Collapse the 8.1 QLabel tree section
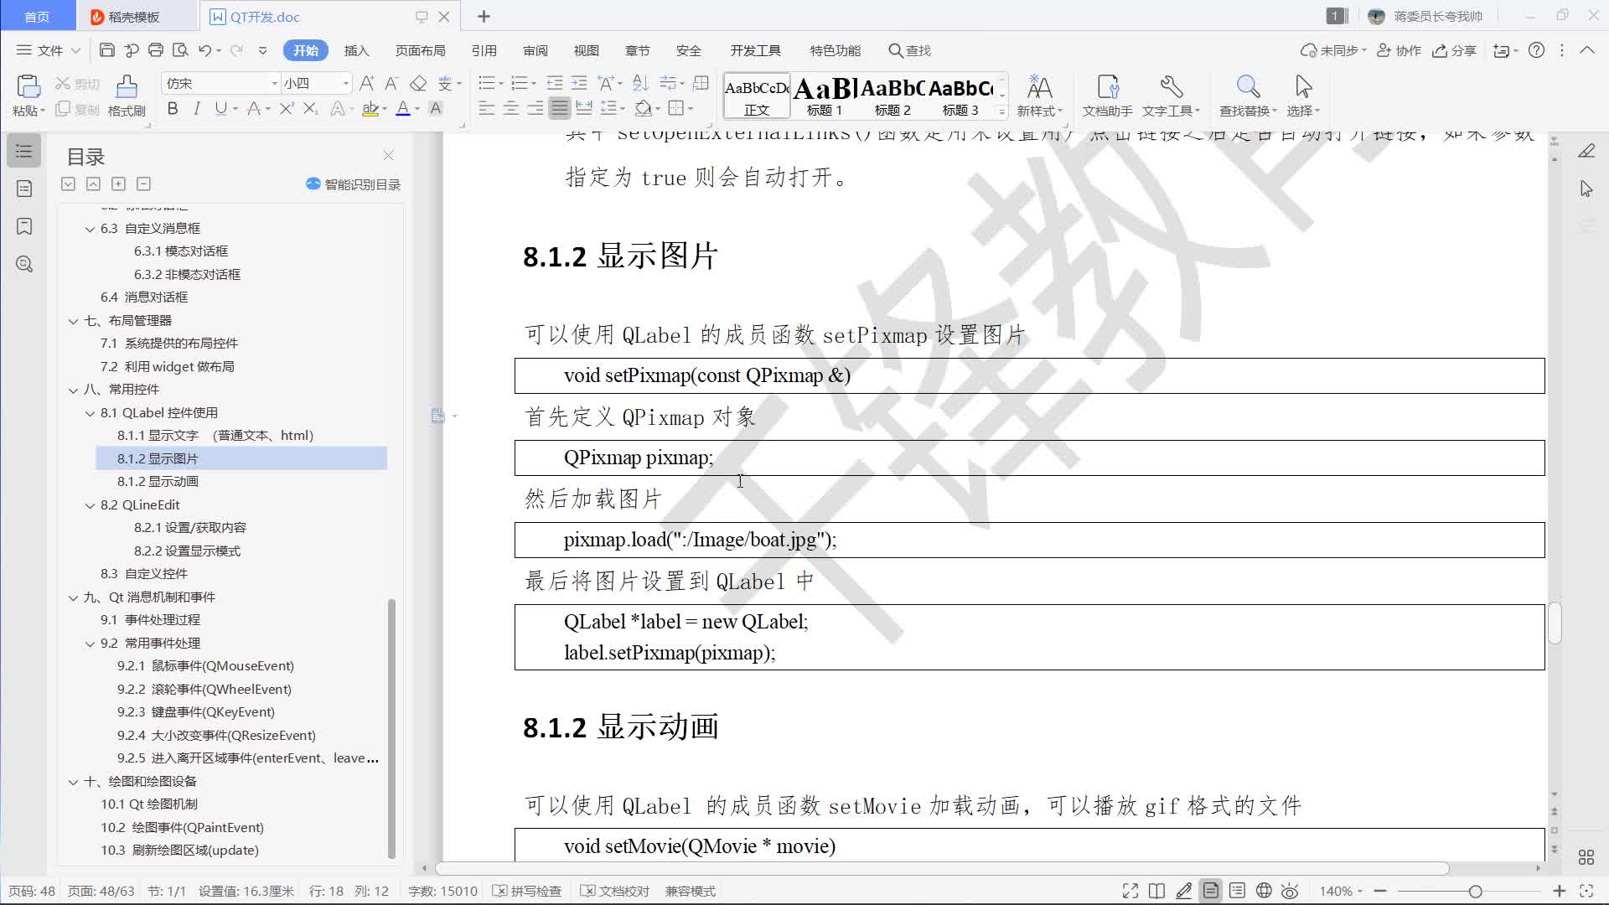Screen dimensions: 1609x905 tap(90, 413)
